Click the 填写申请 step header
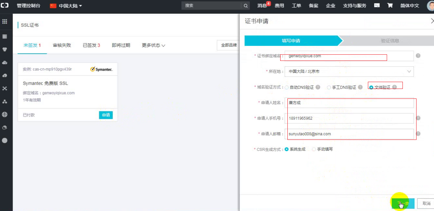The height and width of the screenshot is (211, 434). 291,40
